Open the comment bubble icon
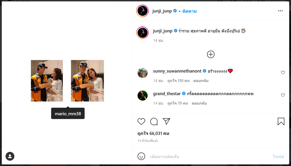This screenshot has height=166, width=291. (154, 121)
